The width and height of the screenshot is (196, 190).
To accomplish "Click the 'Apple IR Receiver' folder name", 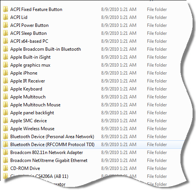I will [x=28, y=81].
